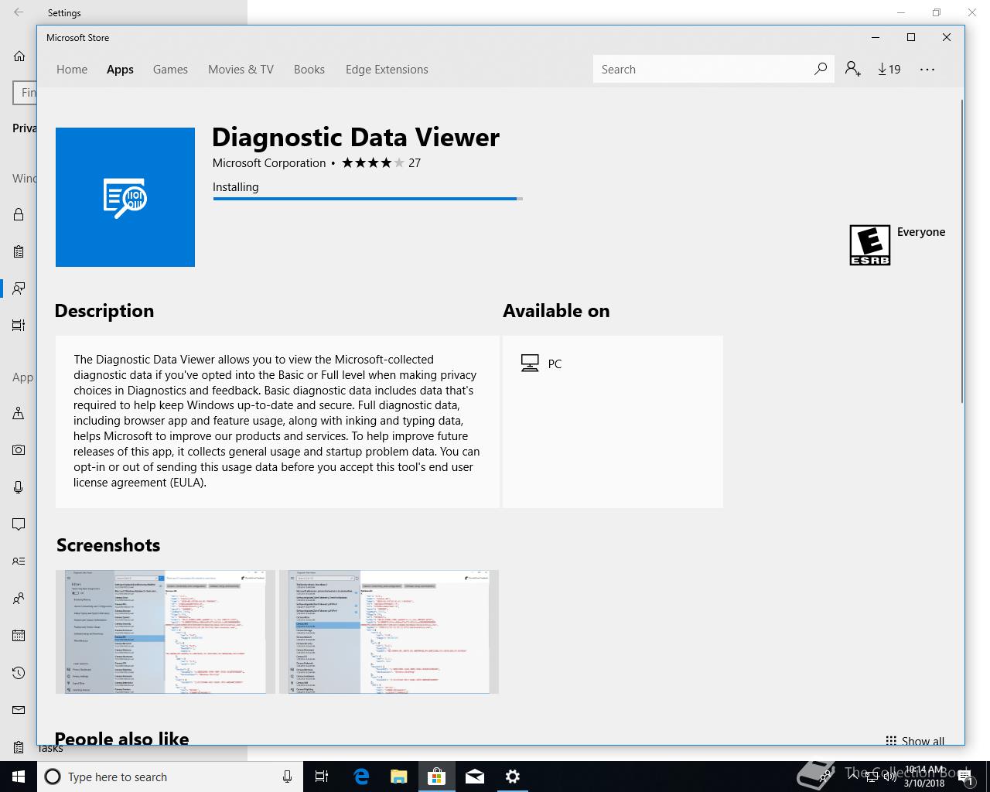Screen dimensions: 990x792
Task: Select the Diagnostics & feedback icon in Settings
Action: click(19, 288)
